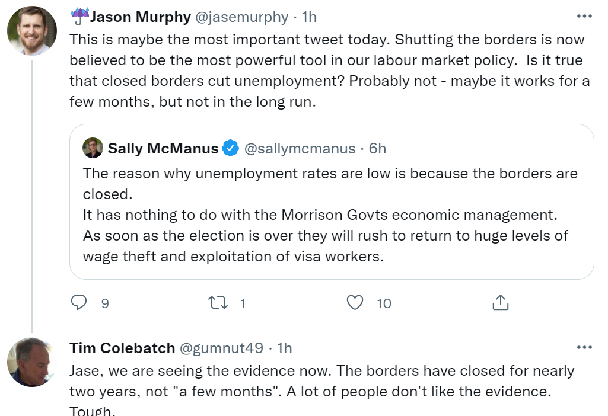Reply to Jason Murphy's tweet
Screen dimensions: 608x416
(79, 303)
